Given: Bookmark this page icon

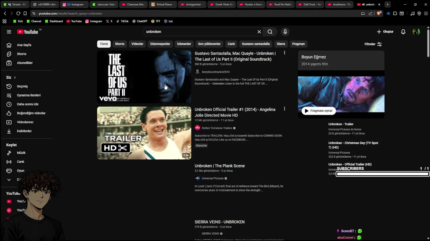Looking at the screenshot, I should click(x=25, y=13).
